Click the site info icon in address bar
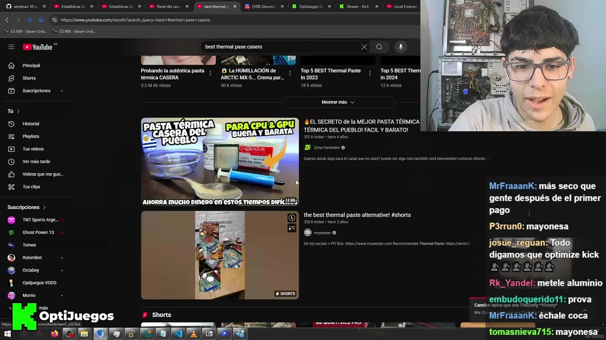 tap(54, 20)
